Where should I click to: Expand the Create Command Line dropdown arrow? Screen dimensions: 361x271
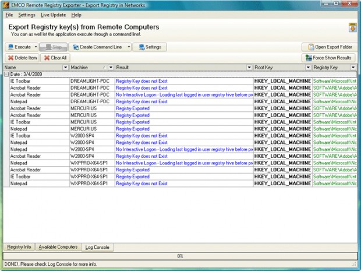pos(129,47)
